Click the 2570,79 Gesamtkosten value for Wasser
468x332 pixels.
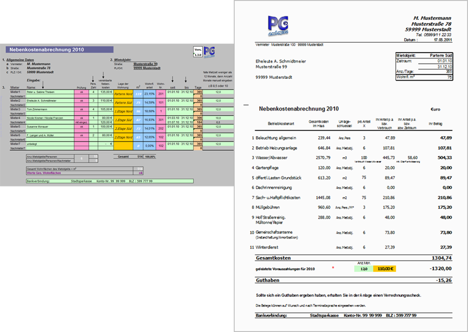point(323,157)
